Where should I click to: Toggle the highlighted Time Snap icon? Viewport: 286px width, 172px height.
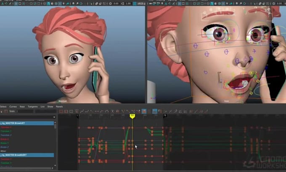coord(155,111)
